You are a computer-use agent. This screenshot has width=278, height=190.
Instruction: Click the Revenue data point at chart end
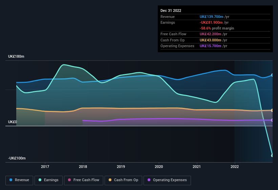point(272,75)
